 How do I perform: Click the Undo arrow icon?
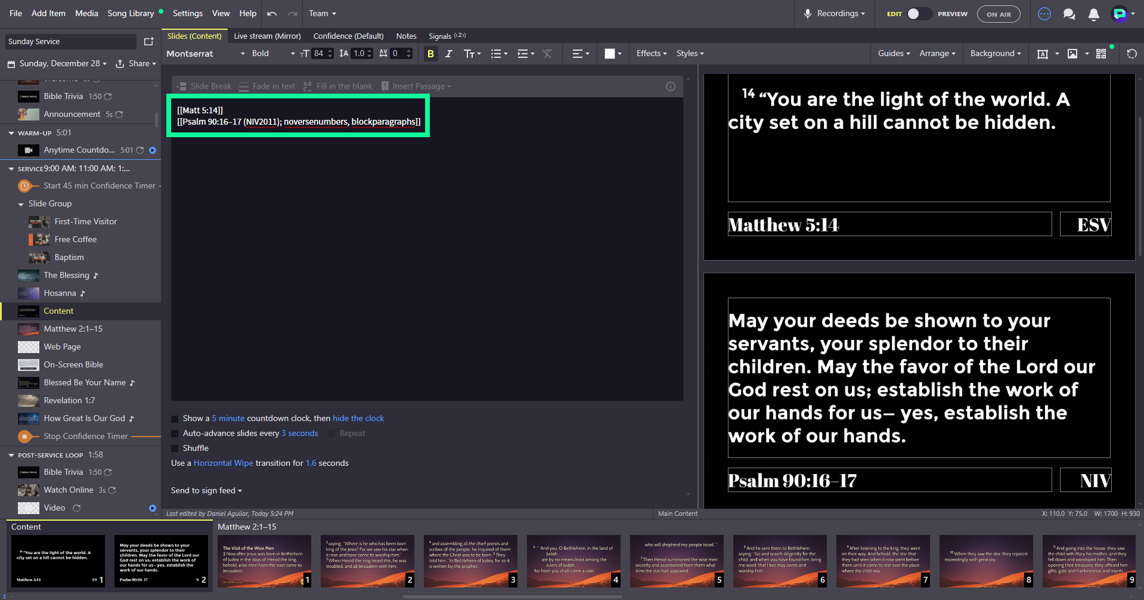tap(272, 13)
